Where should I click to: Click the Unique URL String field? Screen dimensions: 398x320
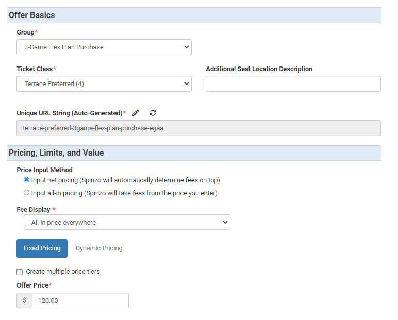point(199,128)
